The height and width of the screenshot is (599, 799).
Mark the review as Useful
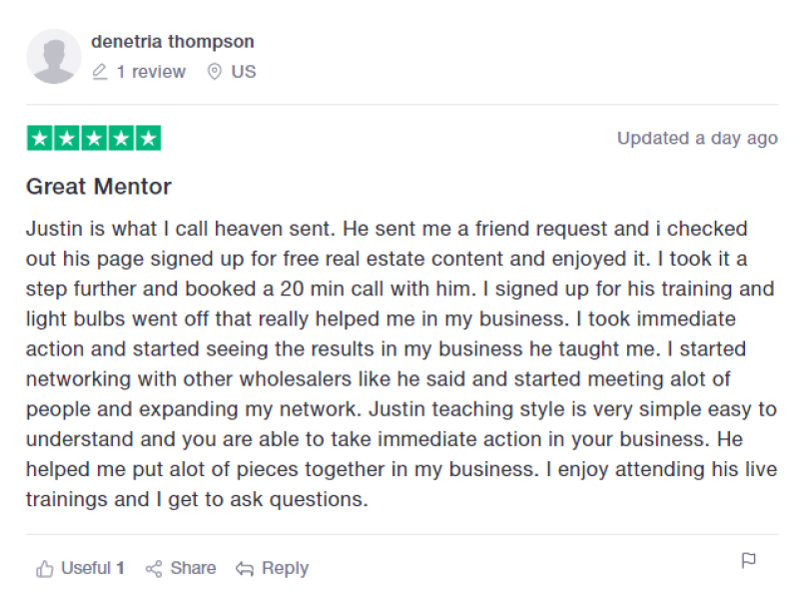92,568
